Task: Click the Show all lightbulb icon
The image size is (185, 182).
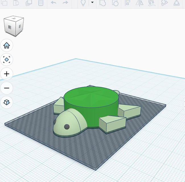Action: click(x=83, y=3)
